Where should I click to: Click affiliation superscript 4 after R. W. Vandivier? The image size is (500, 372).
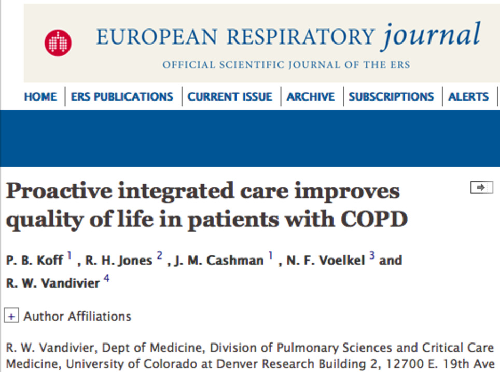(106, 280)
